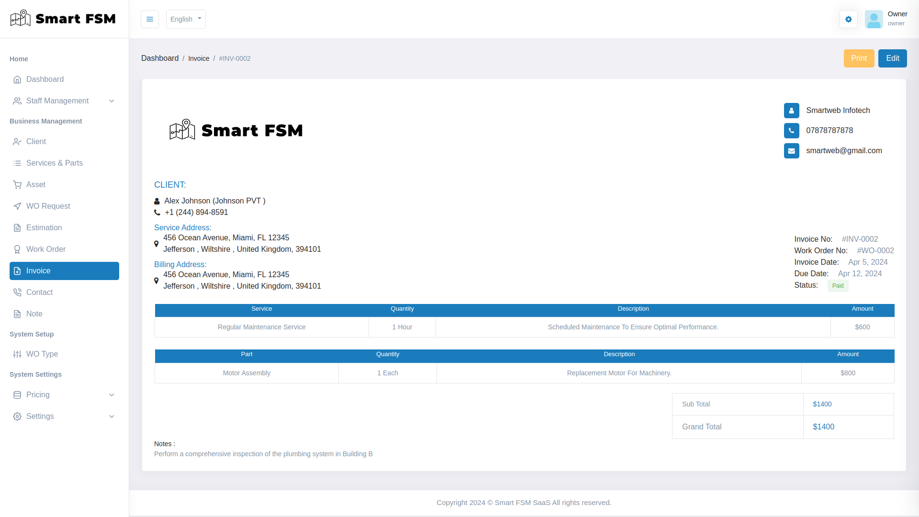The height and width of the screenshot is (517, 919).
Task: Click the Dashboard breadcrumb link
Action: click(159, 58)
